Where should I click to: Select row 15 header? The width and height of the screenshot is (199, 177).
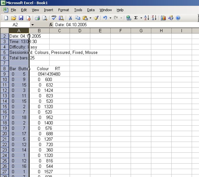coord(5,107)
